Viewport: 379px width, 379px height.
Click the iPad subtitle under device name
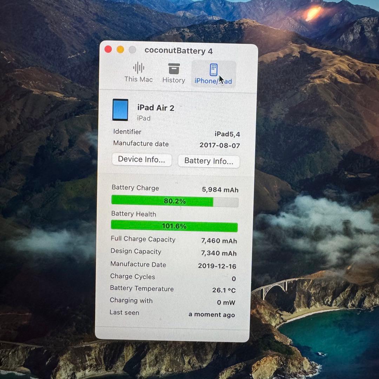click(x=144, y=118)
